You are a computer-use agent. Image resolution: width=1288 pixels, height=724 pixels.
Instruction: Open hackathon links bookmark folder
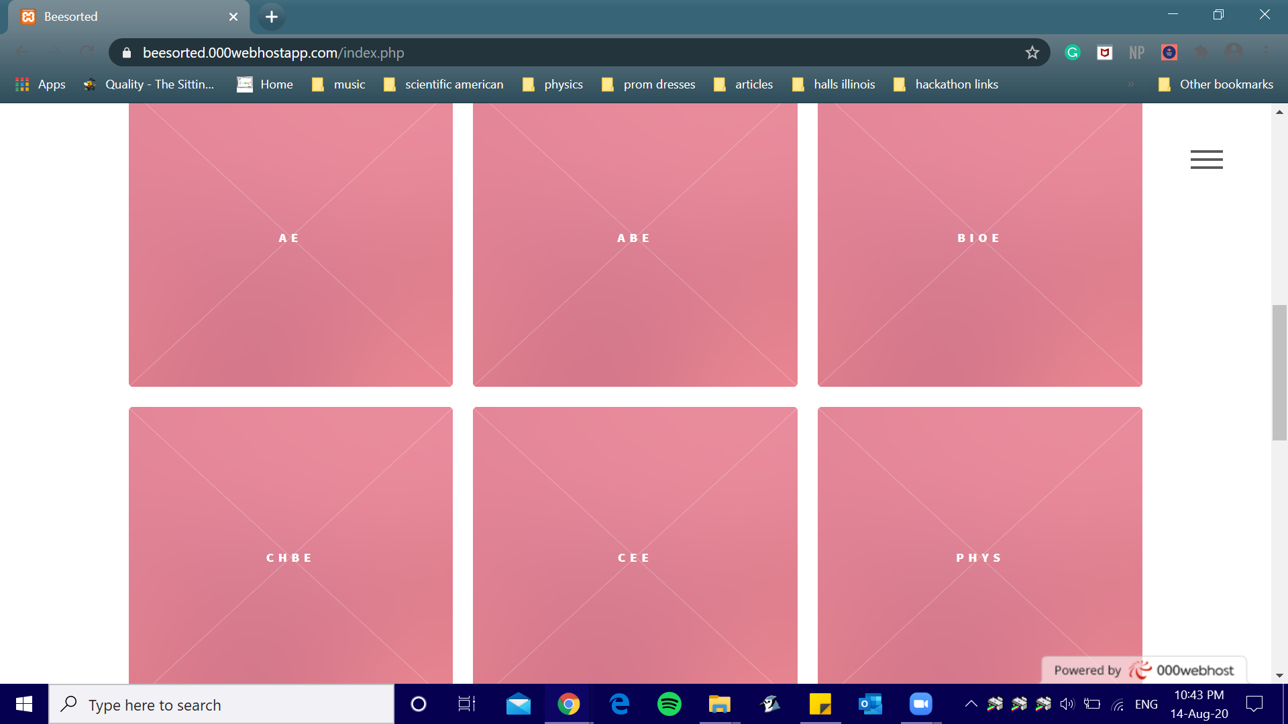(x=946, y=84)
